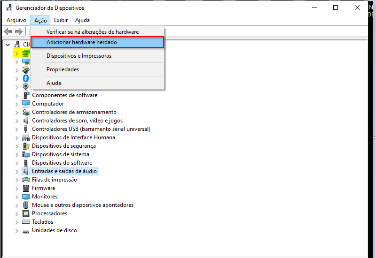Click the Dispositivos de sistema icon
The image size is (376, 258).
point(26,154)
